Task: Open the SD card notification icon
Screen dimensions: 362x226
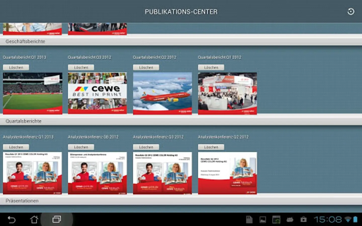Action: pyautogui.click(x=249, y=219)
